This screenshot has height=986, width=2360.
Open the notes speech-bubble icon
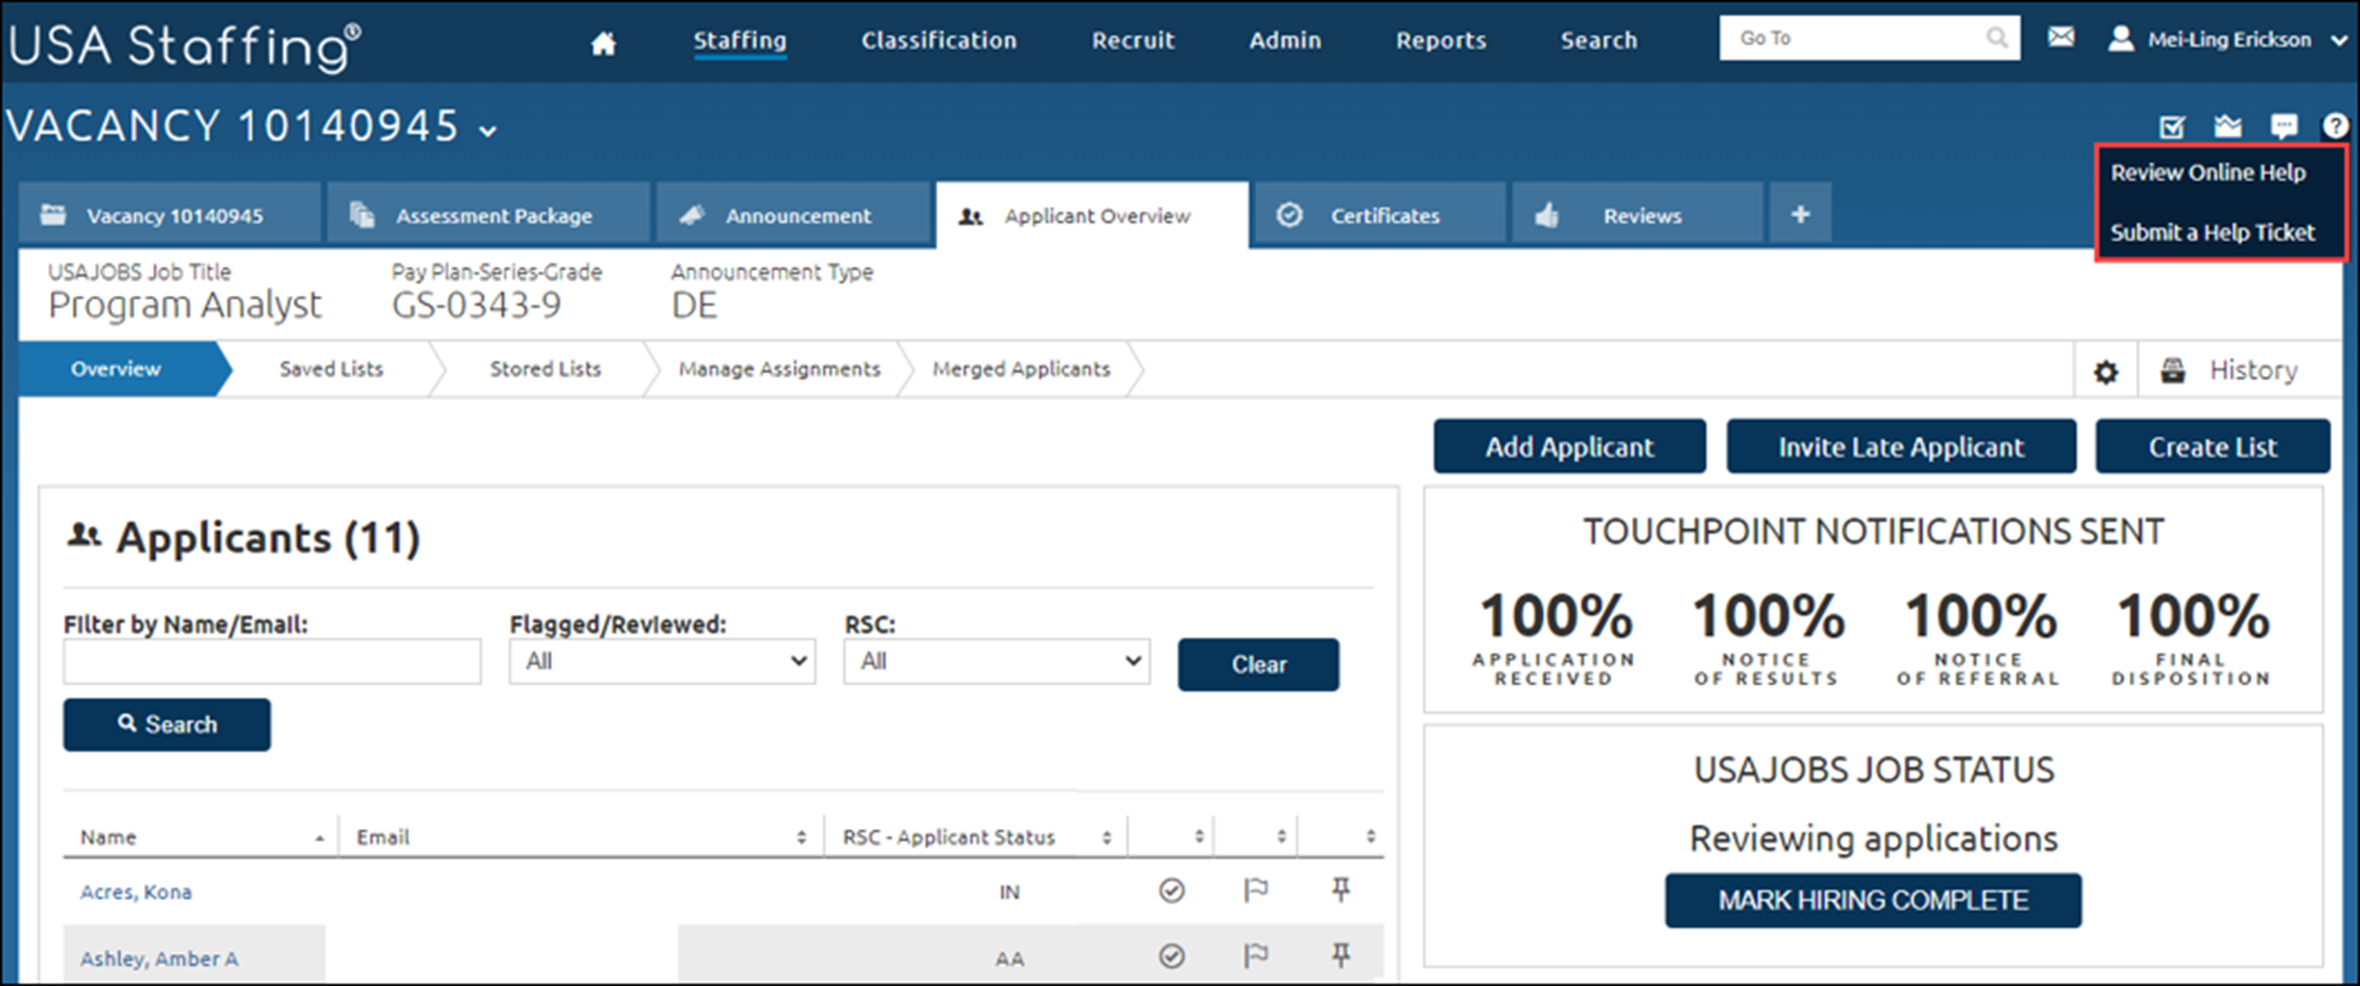click(x=2284, y=126)
